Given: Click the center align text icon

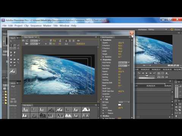Looking at the screenshot, I should pos(70,41).
